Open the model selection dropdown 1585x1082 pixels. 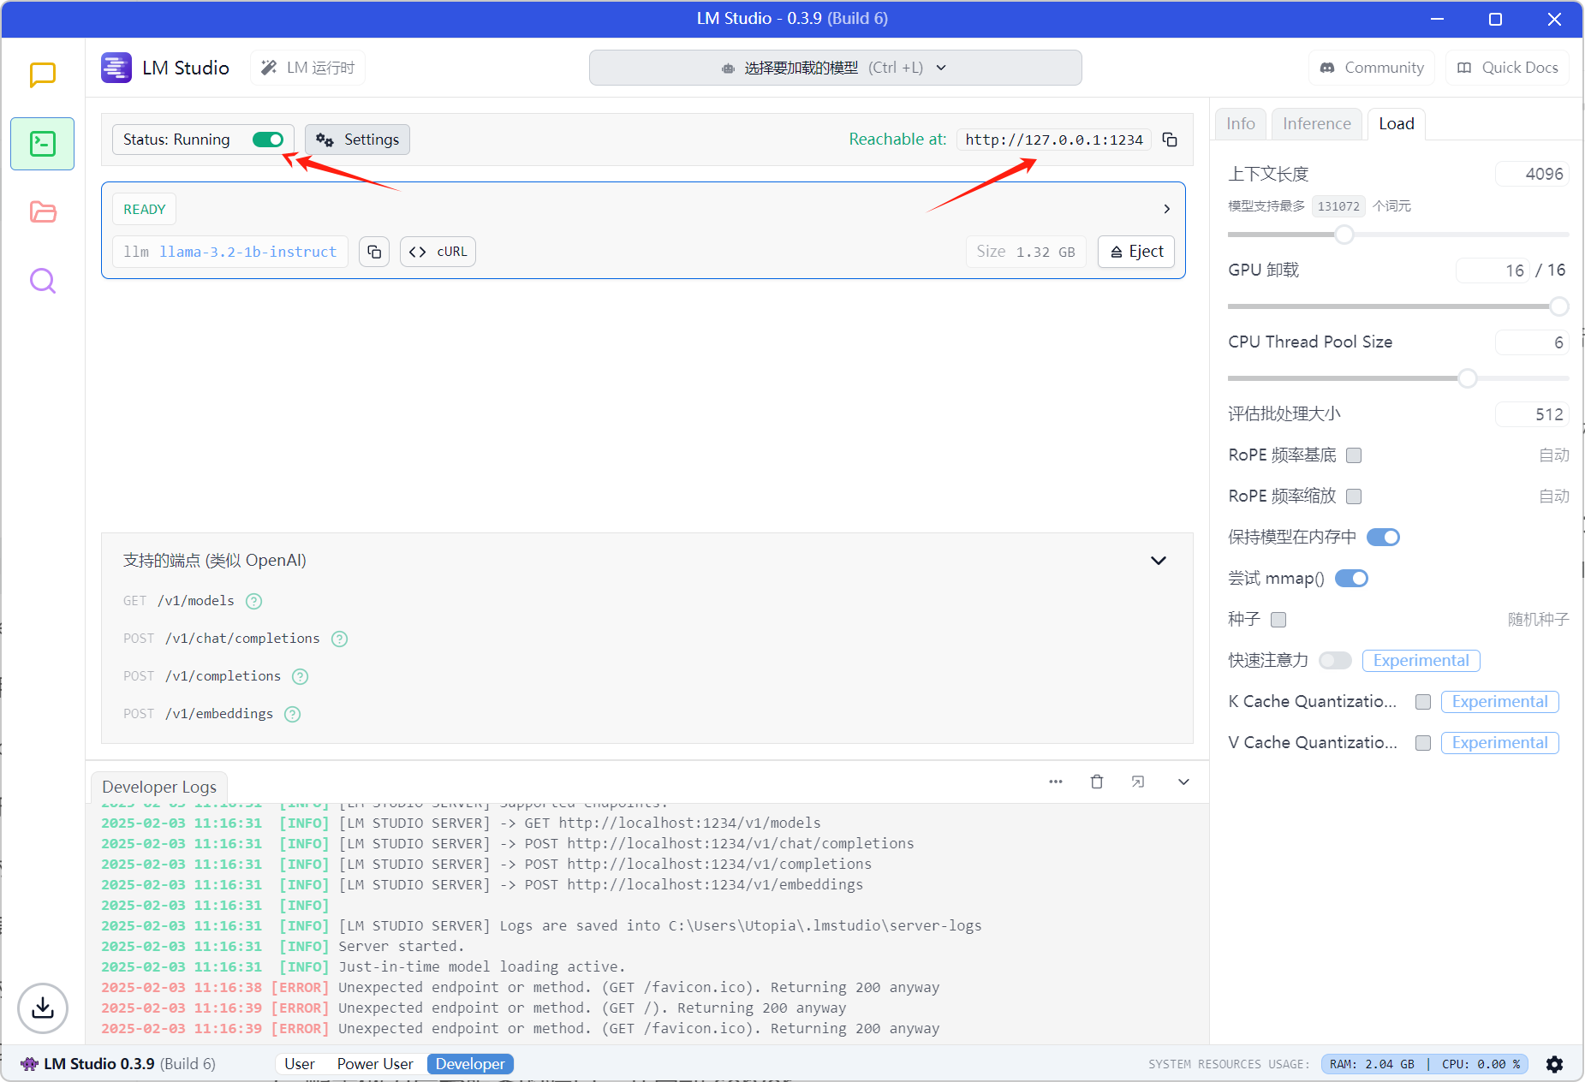[x=835, y=68]
